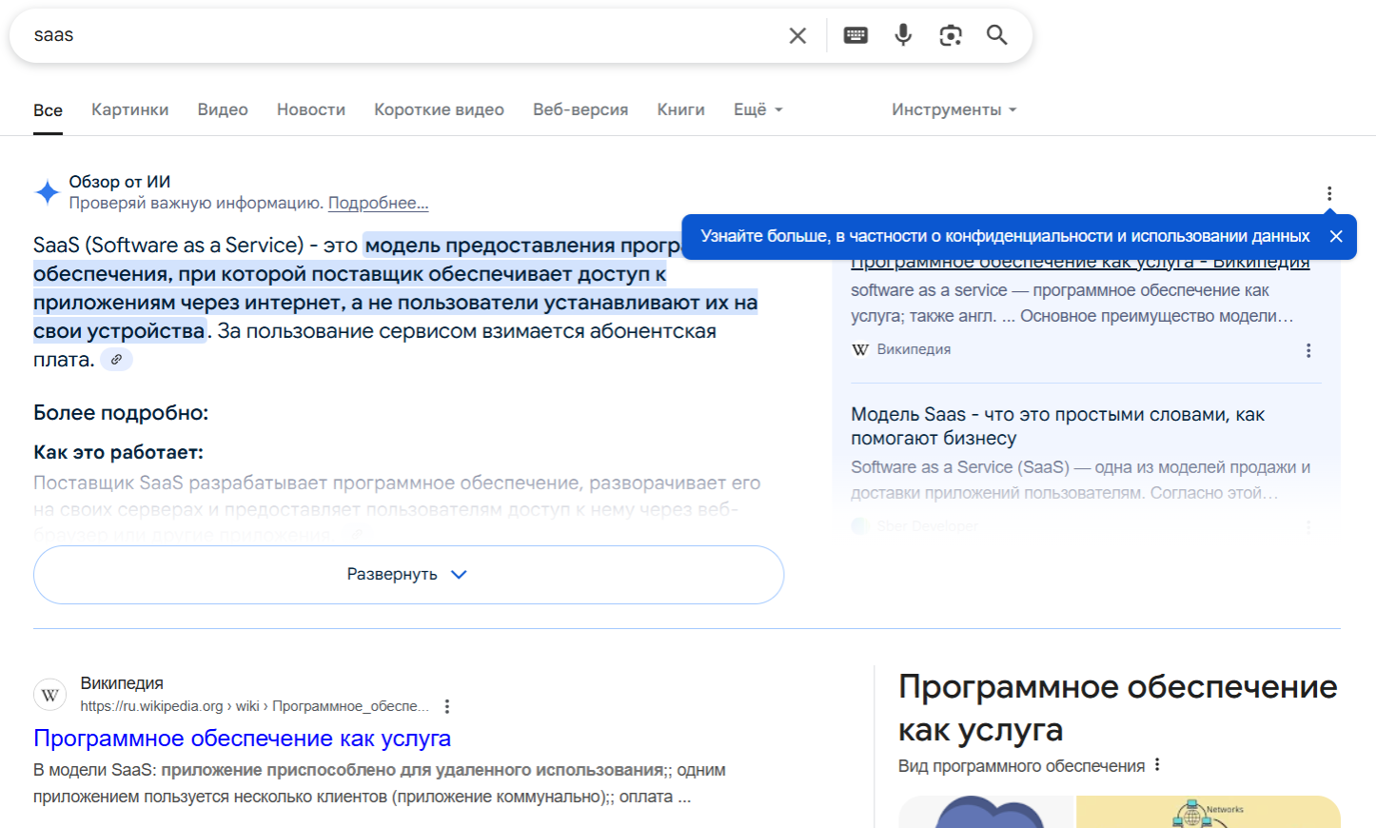
Task: Open the 'Инструменты' dropdown
Action: tap(954, 109)
